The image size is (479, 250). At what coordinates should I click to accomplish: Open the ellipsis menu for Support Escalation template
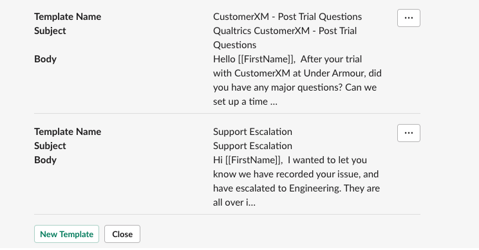(408, 133)
